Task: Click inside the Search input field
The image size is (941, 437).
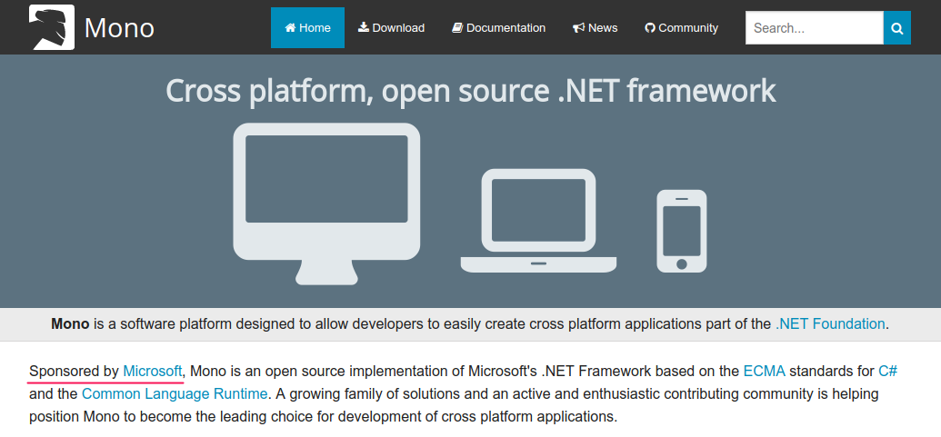Action: [x=815, y=27]
